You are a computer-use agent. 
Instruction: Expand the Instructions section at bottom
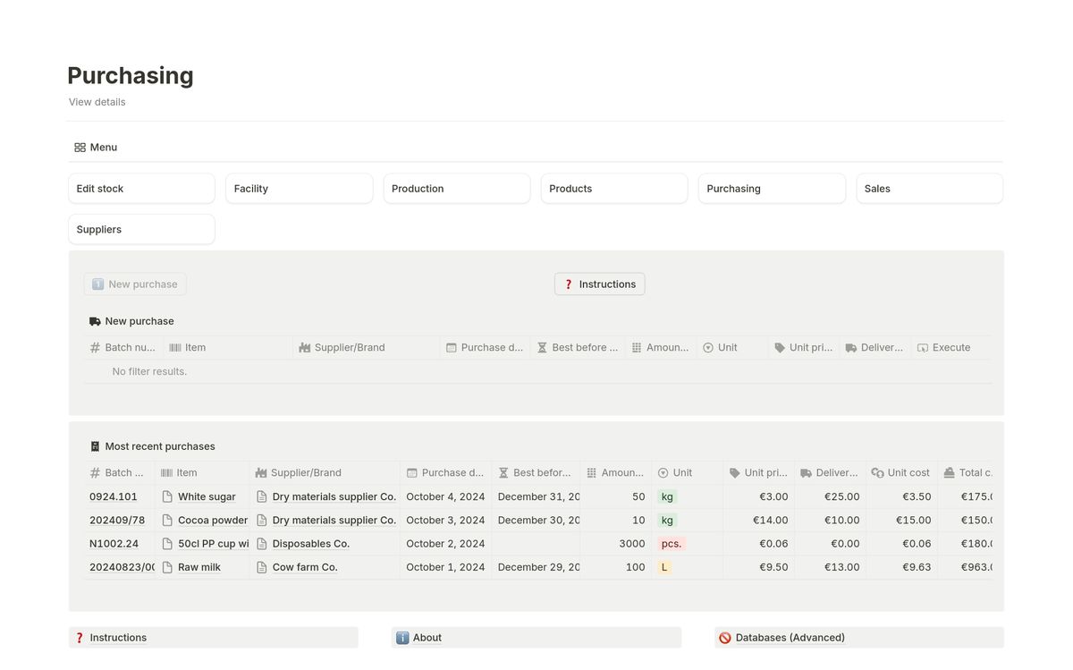[118, 638]
